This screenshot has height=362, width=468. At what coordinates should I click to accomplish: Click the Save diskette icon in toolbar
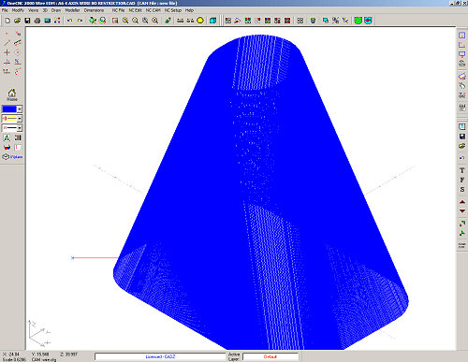coord(27,21)
